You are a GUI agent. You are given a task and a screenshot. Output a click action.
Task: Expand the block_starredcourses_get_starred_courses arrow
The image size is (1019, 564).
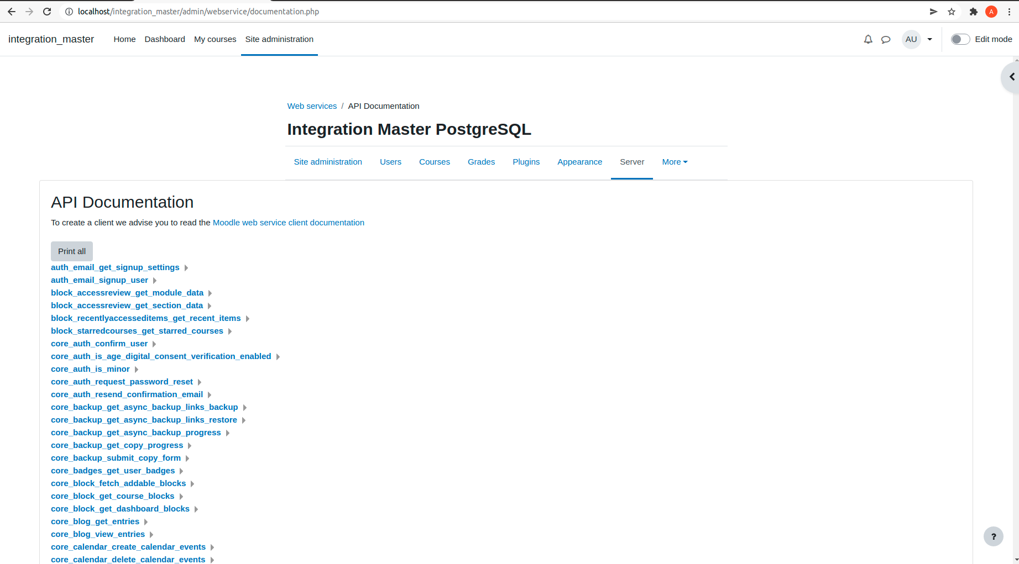click(x=230, y=331)
